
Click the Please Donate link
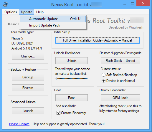pos(19,124)
